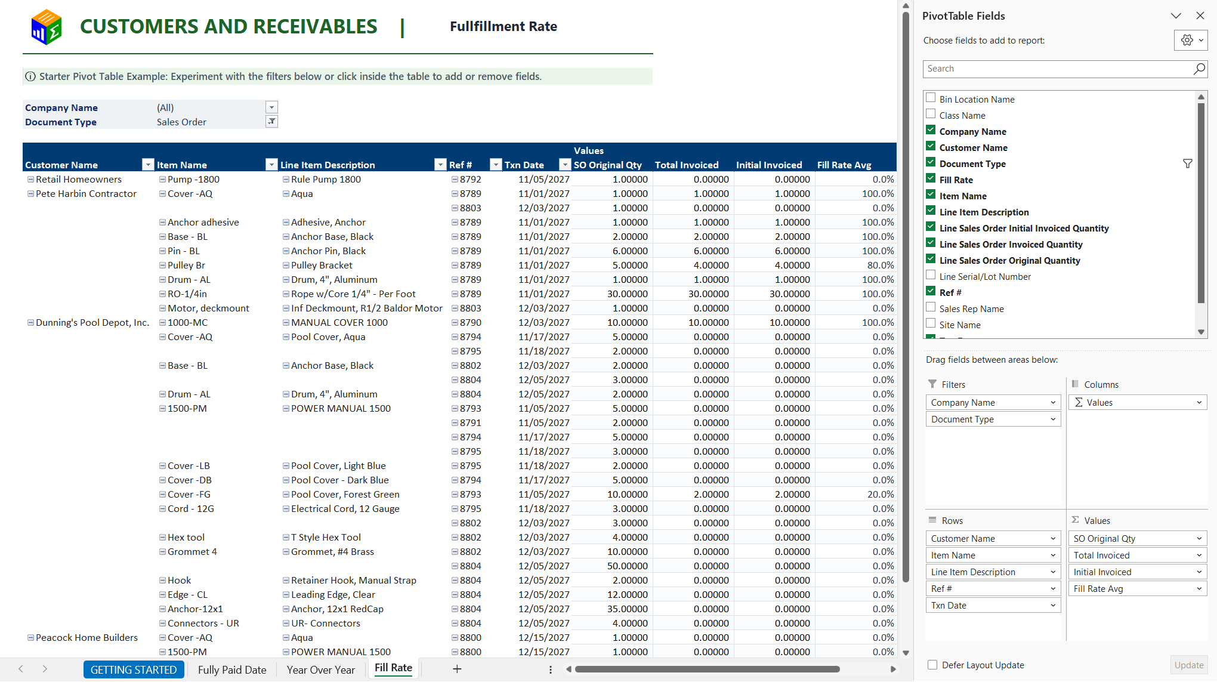Collapse the Dunning's Pool Depot, Inc. group
Viewport: 1217px width, 682px height.
30,322
